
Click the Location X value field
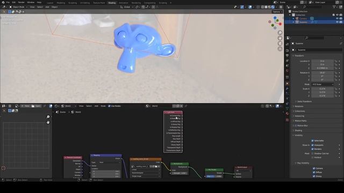point(322,61)
